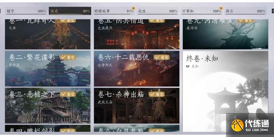The image size is (274, 137).
Task: Open the 卷二·繁花谍影 chapter card
Action: [48, 69]
